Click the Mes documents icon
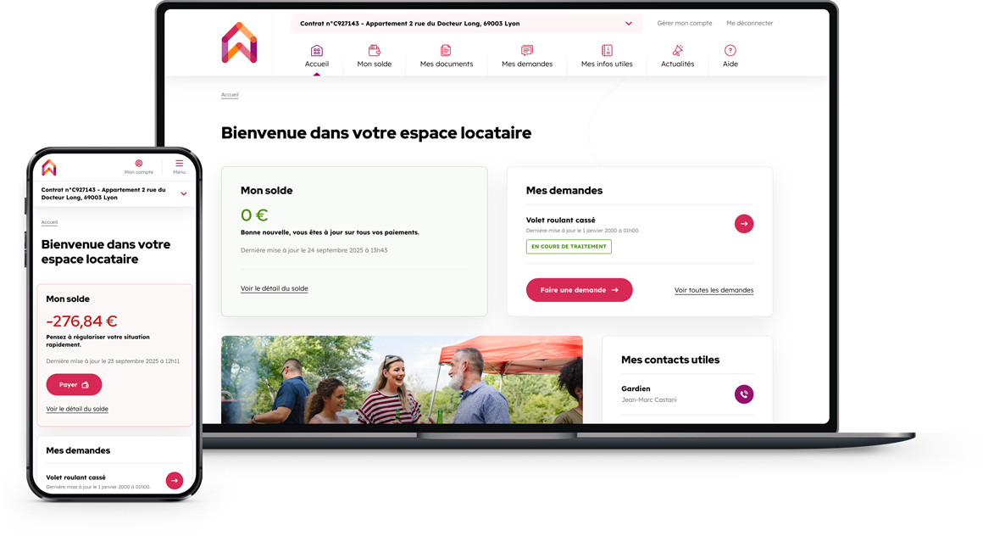 446,51
